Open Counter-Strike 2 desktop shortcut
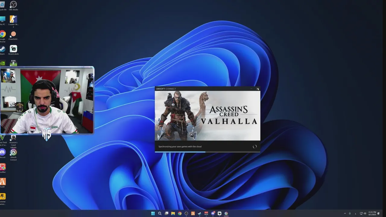 (13, 22)
